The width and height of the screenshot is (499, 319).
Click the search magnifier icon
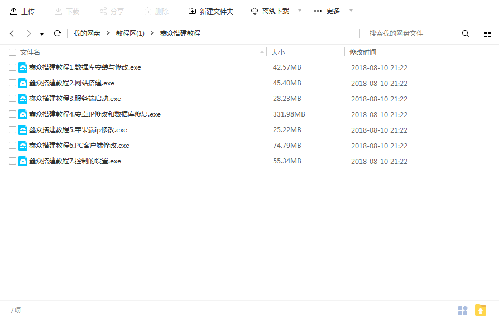pos(466,33)
